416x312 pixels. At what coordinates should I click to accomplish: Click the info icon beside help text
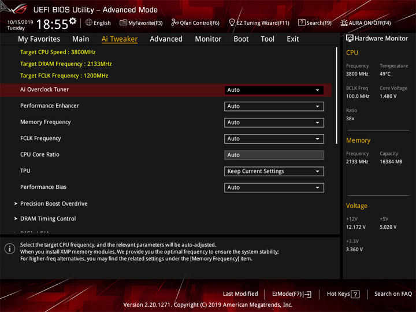[x=10, y=249]
